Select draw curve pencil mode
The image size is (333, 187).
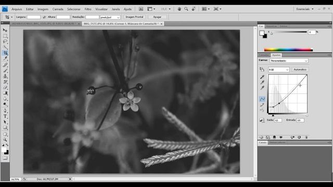tap(262, 105)
